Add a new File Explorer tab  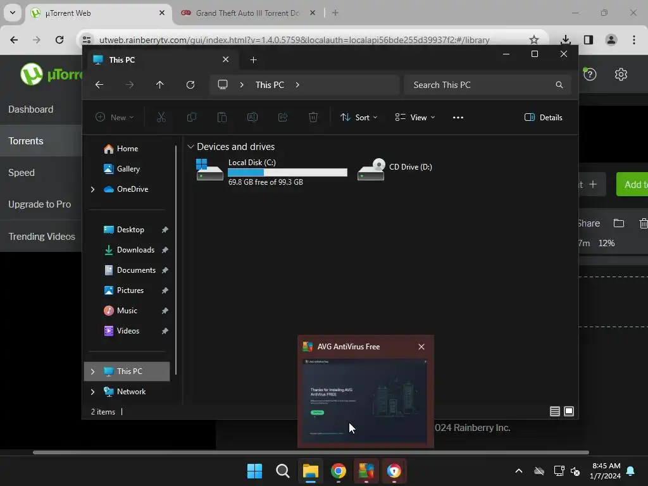coord(253,60)
